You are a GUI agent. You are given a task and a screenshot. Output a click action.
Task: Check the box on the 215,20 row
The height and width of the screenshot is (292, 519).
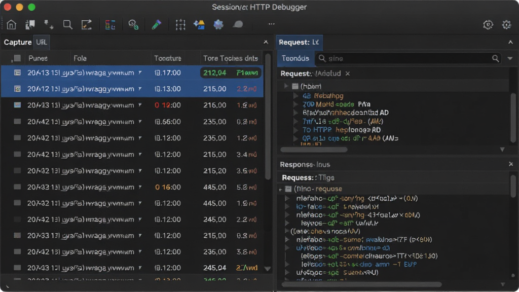click(x=17, y=170)
